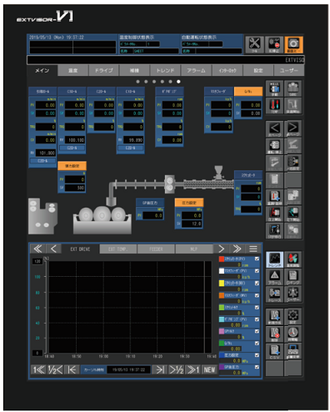Open the settings gear icon in the sidebar
Image resolution: width=330 pixels, height=412 pixels.
(292, 316)
